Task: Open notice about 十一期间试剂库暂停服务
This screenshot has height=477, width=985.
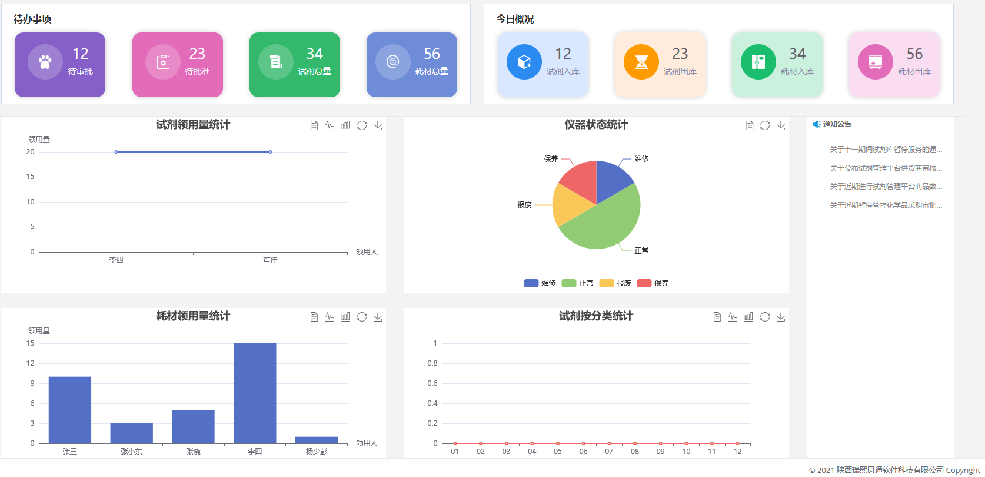Action: pos(886,150)
